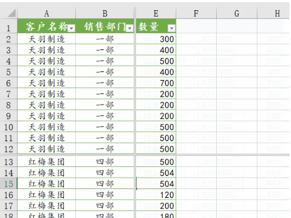291x218 pixels.
Task: Click the 客户名称 header cell
Action: pos(47,26)
